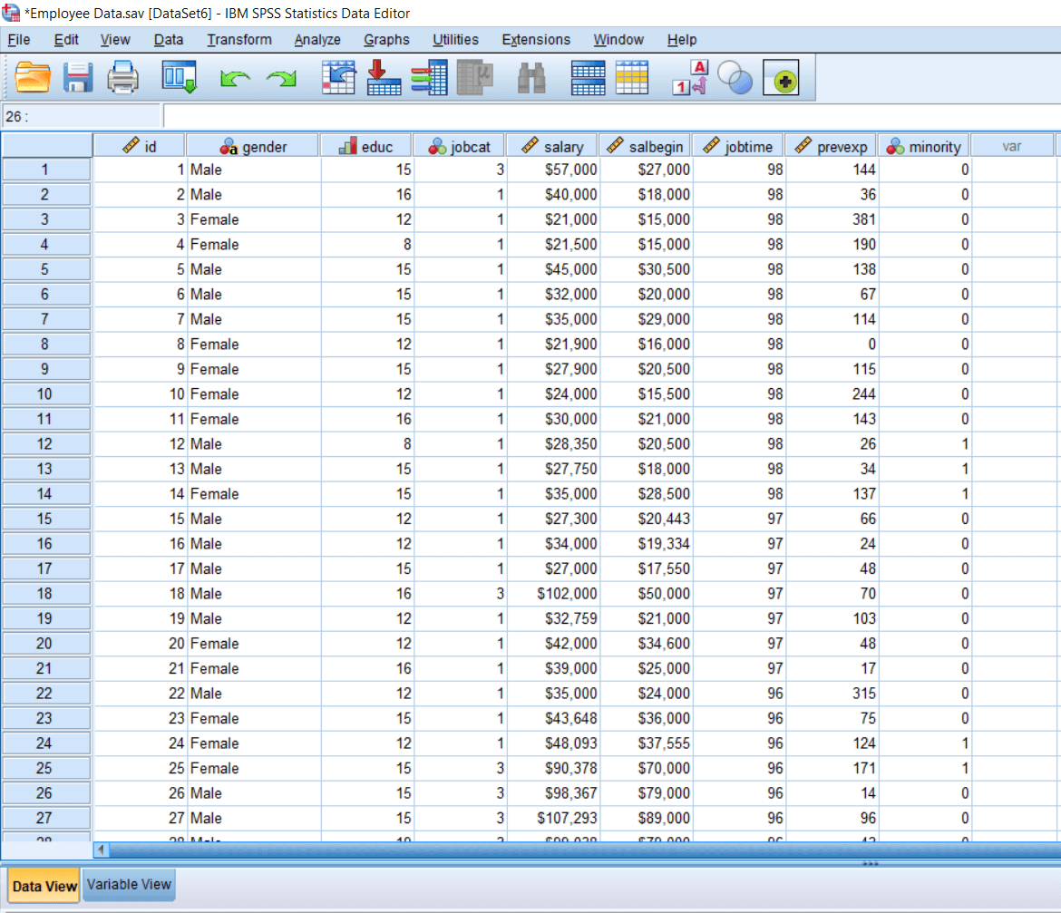This screenshot has height=913, width=1061.
Task: Click the Insert Variable toolbar icon
Action: (x=429, y=78)
